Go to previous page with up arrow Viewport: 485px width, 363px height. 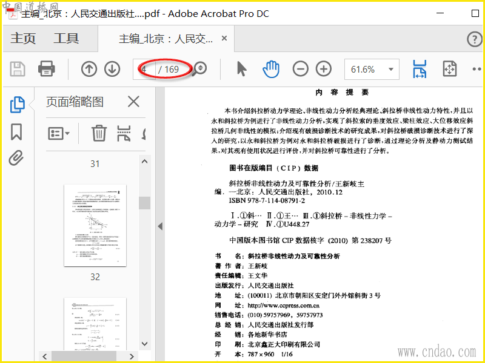point(89,69)
